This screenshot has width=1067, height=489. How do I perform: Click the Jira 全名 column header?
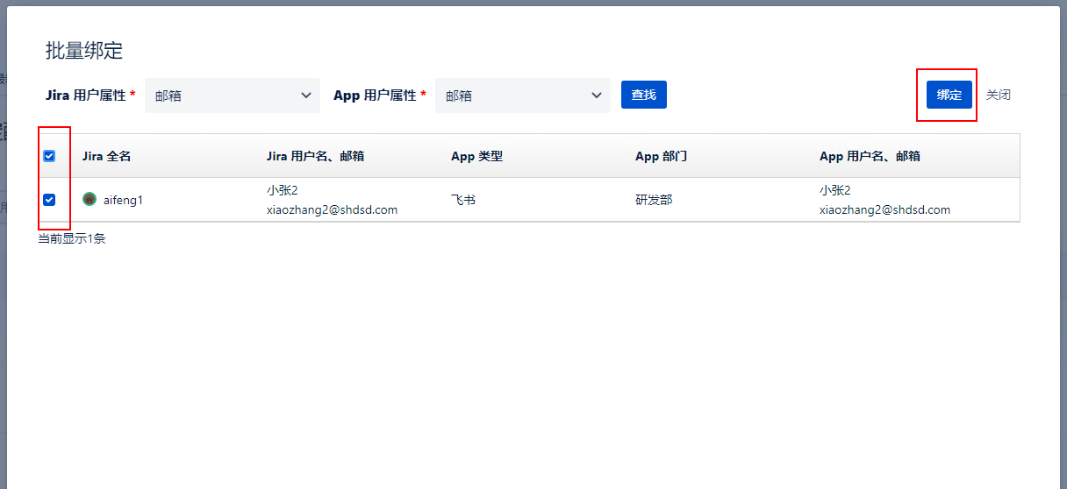[106, 156]
